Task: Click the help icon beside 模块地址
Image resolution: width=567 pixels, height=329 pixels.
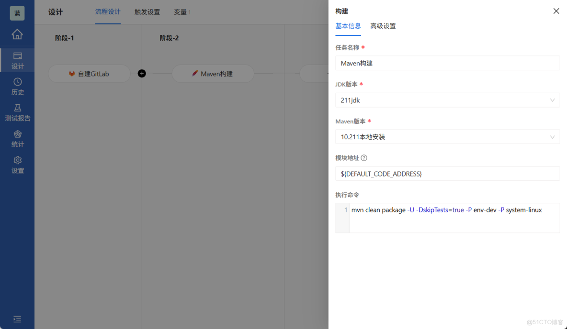Action: tap(363, 157)
